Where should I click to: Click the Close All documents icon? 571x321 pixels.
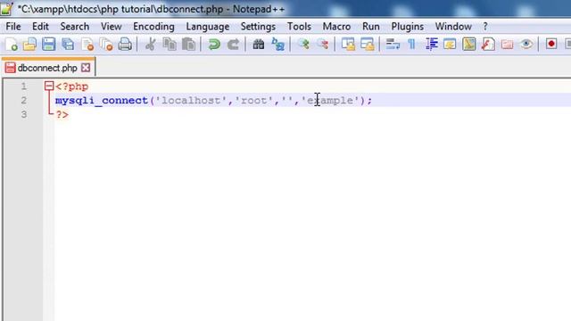point(106,45)
